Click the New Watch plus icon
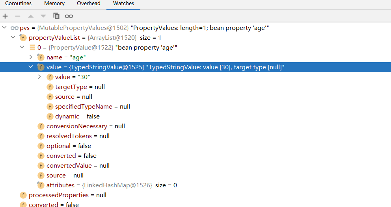This screenshot has height=207, width=391. pyautogui.click(x=5, y=16)
